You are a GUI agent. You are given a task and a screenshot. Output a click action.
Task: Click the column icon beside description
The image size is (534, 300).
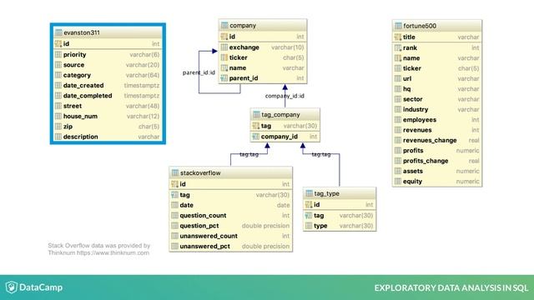coord(58,137)
